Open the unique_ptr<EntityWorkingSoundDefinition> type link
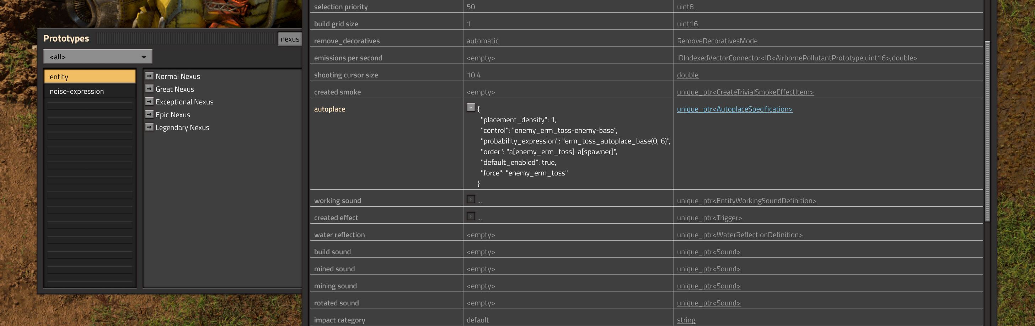This screenshot has width=1035, height=326. 746,201
